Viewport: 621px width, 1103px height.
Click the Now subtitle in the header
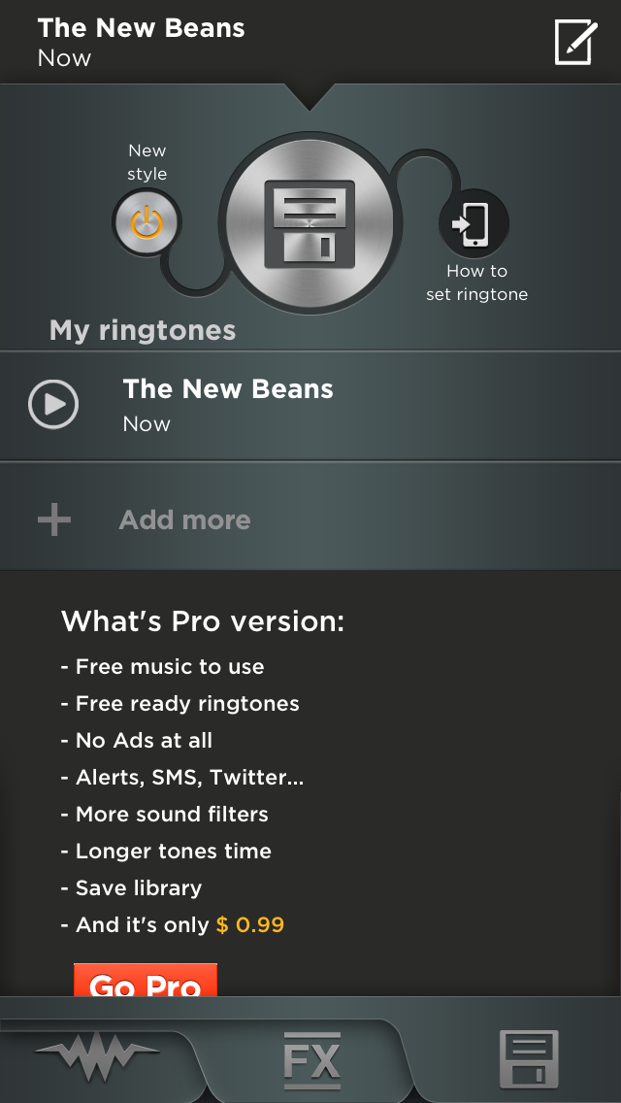coord(64,58)
